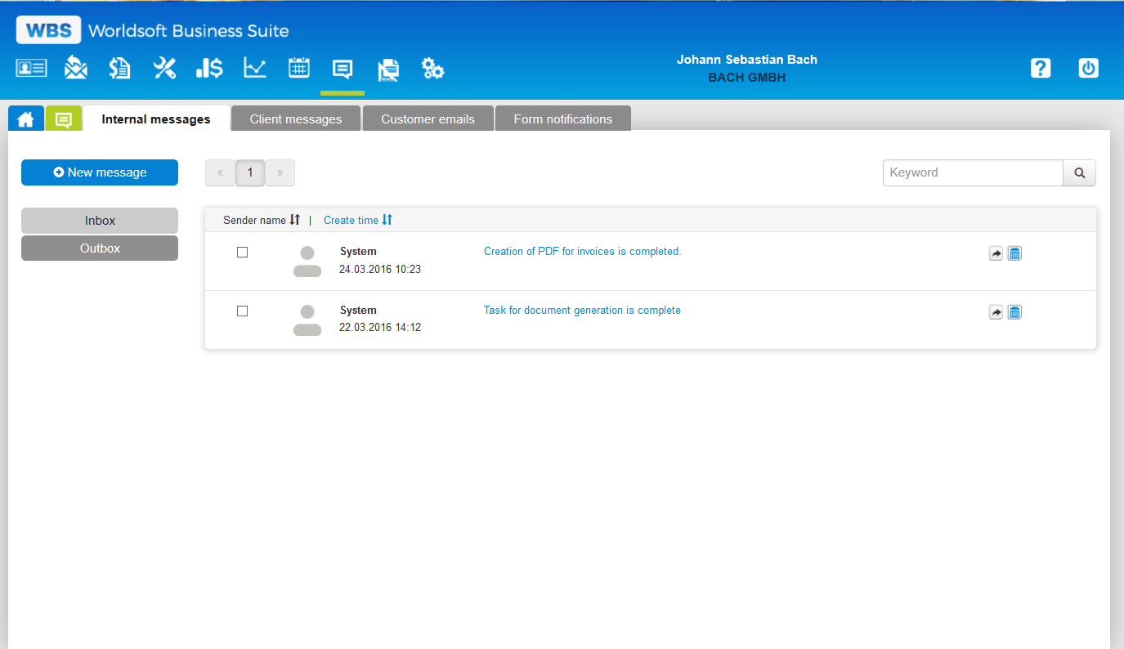
Task: Go to previous page of messages
Action: pos(220,172)
